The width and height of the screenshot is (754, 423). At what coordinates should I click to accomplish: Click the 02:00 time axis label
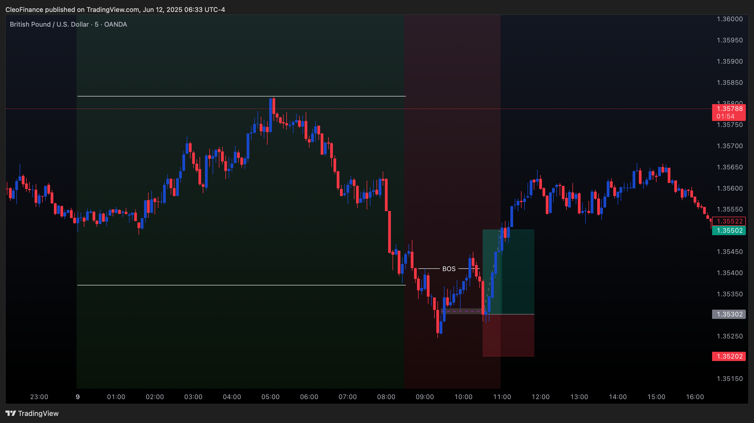point(155,397)
